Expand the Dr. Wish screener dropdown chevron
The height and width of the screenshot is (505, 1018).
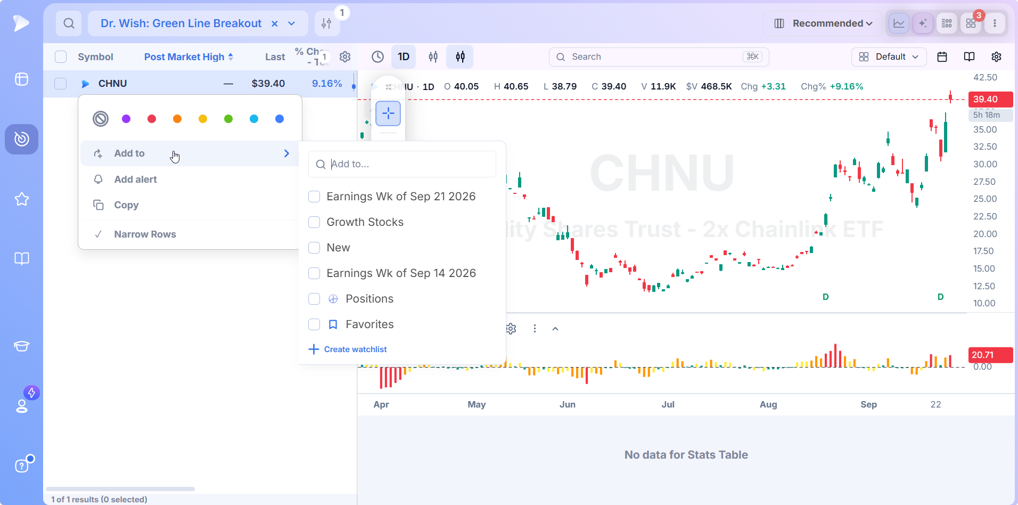click(x=292, y=23)
